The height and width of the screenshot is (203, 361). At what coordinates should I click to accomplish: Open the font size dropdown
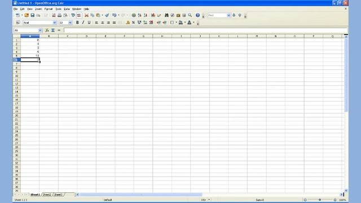coord(70,23)
